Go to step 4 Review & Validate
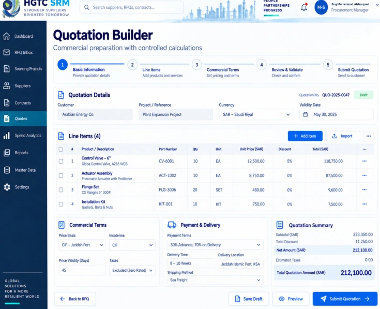The image size is (380, 309). (262, 65)
